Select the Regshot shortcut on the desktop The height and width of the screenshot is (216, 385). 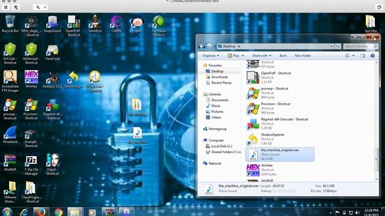point(52,109)
